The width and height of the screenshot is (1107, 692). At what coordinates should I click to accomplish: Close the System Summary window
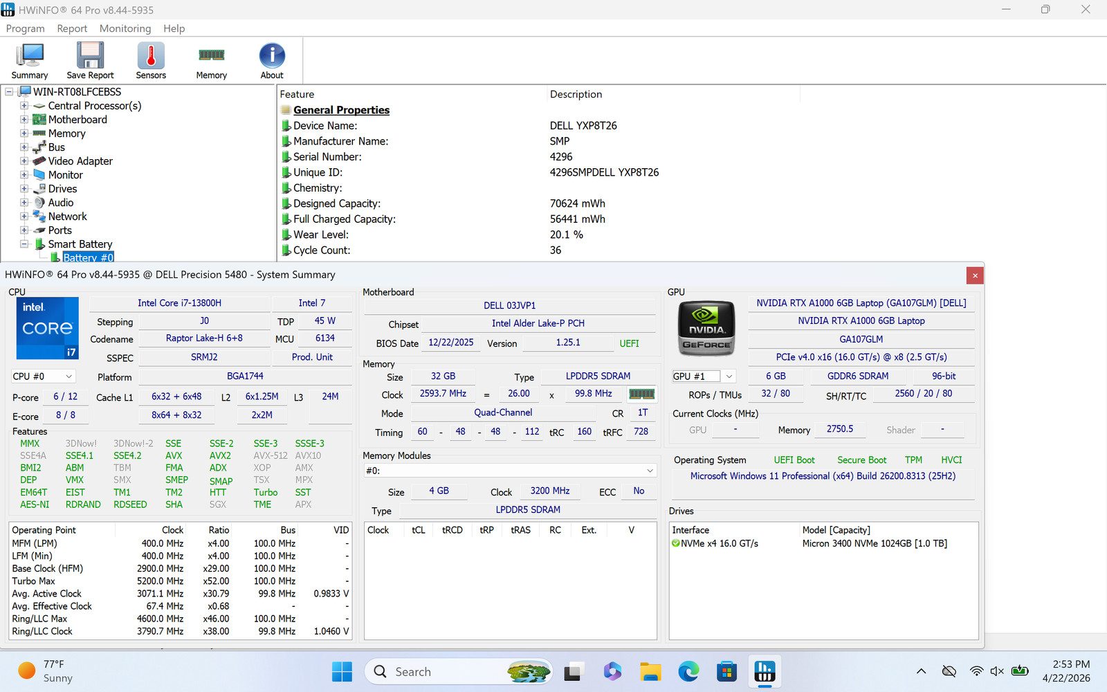pyautogui.click(x=975, y=275)
